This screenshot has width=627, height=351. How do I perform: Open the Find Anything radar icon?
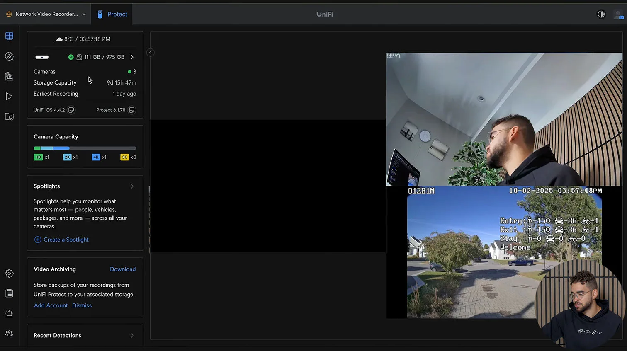pos(9,56)
